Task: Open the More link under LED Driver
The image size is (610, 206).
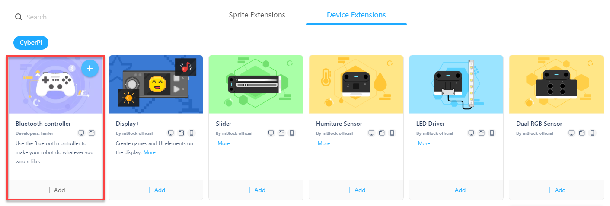Action: (x=424, y=143)
